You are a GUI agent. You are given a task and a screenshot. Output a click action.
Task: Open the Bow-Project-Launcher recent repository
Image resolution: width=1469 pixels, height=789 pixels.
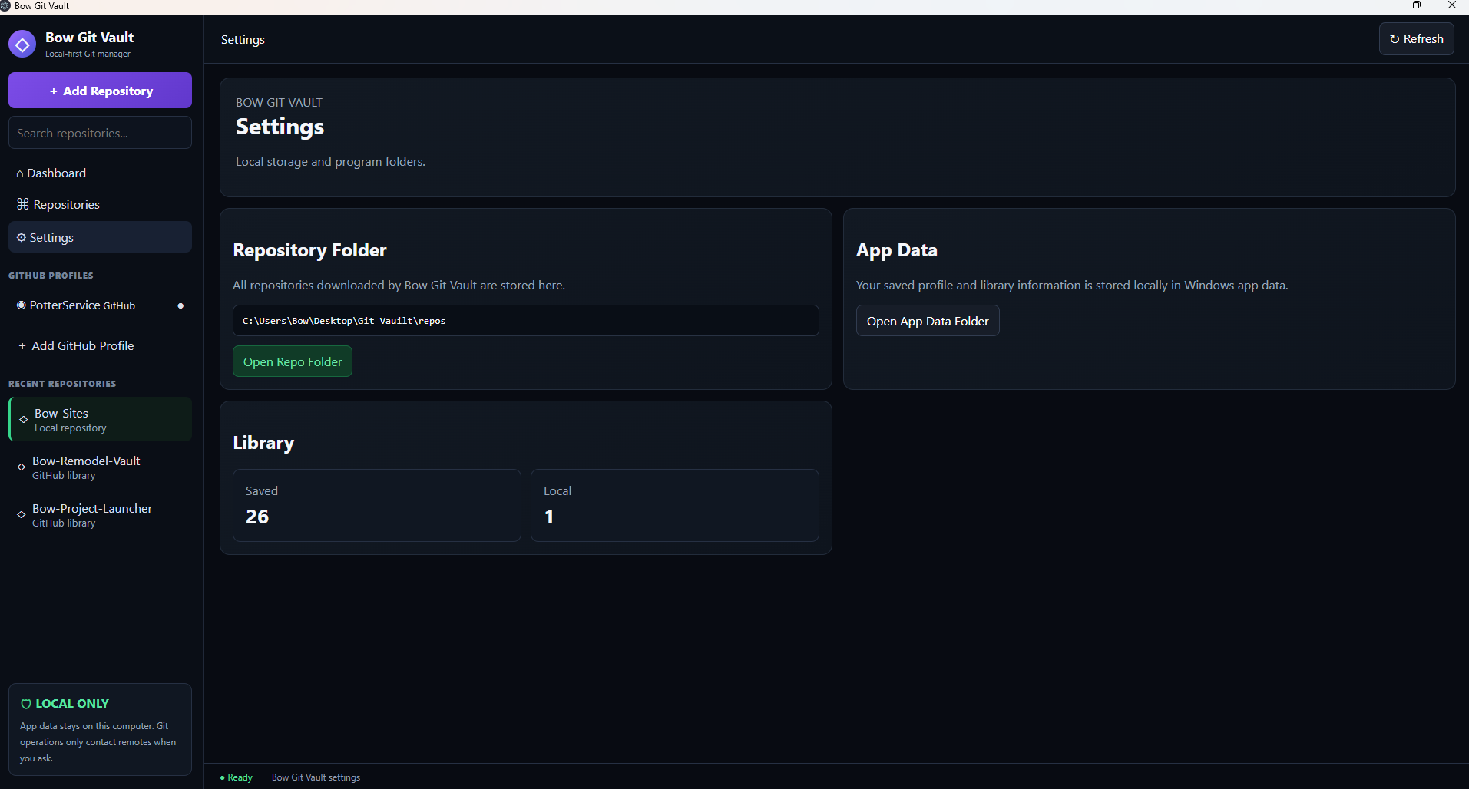click(100, 515)
